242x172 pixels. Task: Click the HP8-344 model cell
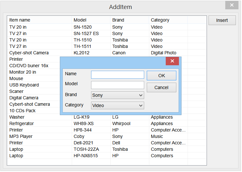pos(83,130)
